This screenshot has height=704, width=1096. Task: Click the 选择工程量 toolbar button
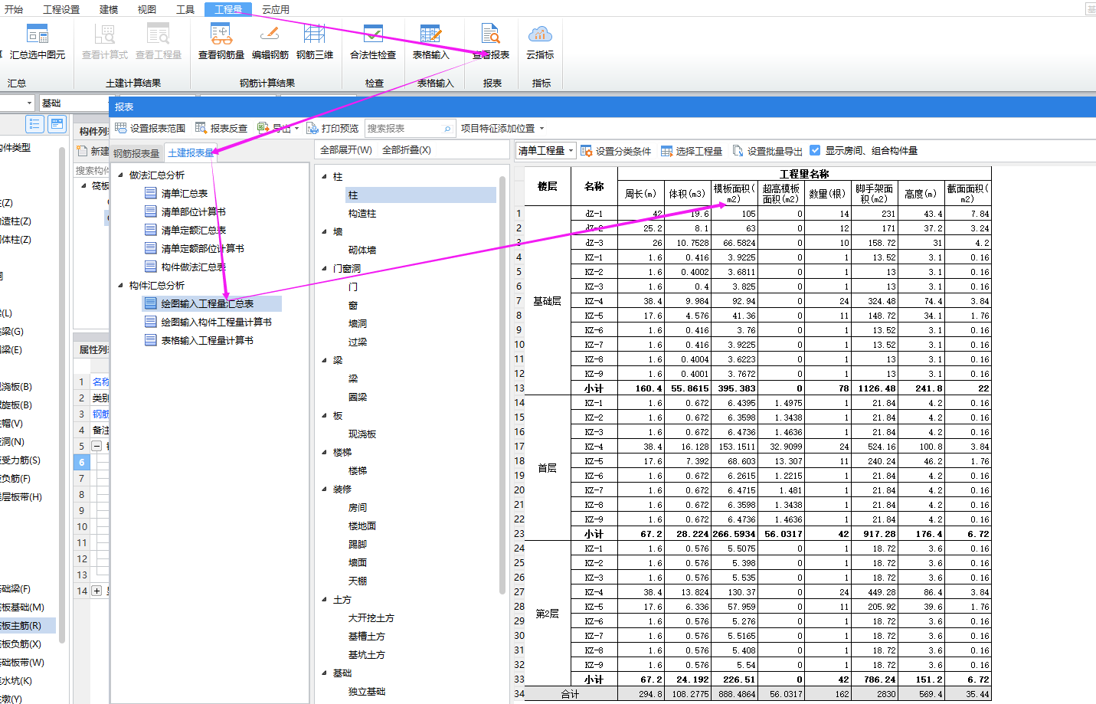[692, 151]
